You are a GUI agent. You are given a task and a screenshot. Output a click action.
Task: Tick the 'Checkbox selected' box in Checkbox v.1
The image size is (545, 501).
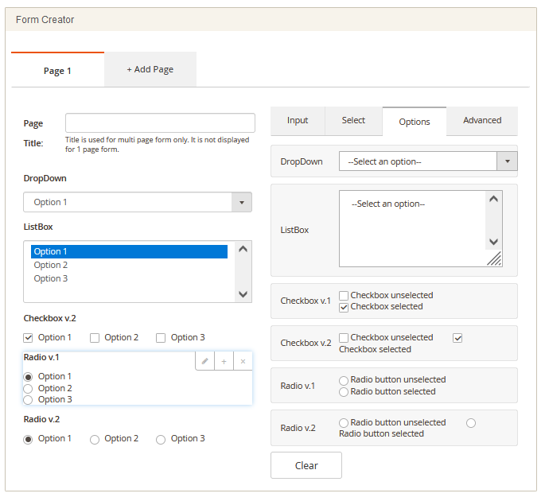344,306
